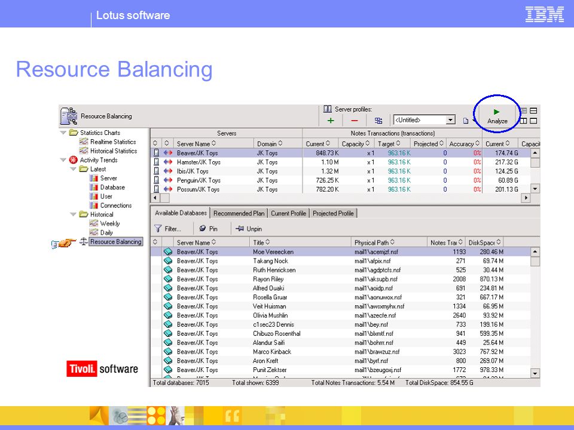574x430 pixels.
Task: Click the database icon in the Takang Nock row
Action: tap(168, 261)
